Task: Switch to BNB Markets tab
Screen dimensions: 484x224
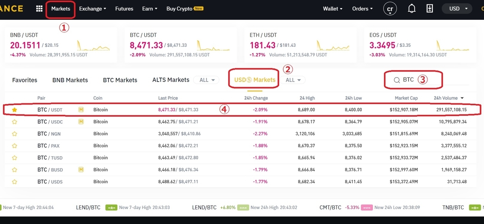Action: pyautogui.click(x=70, y=80)
